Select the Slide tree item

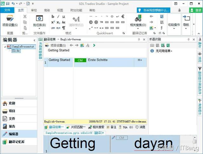coord(16,51)
